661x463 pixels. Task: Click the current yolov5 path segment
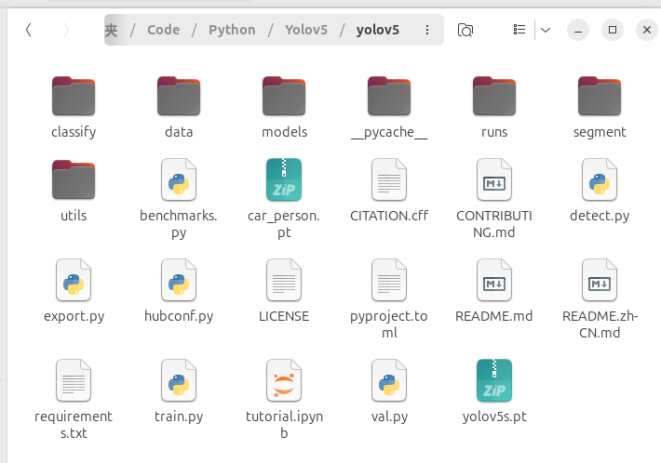pyautogui.click(x=378, y=30)
